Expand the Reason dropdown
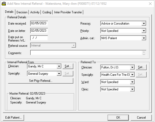 pyautogui.click(x=144, y=24)
